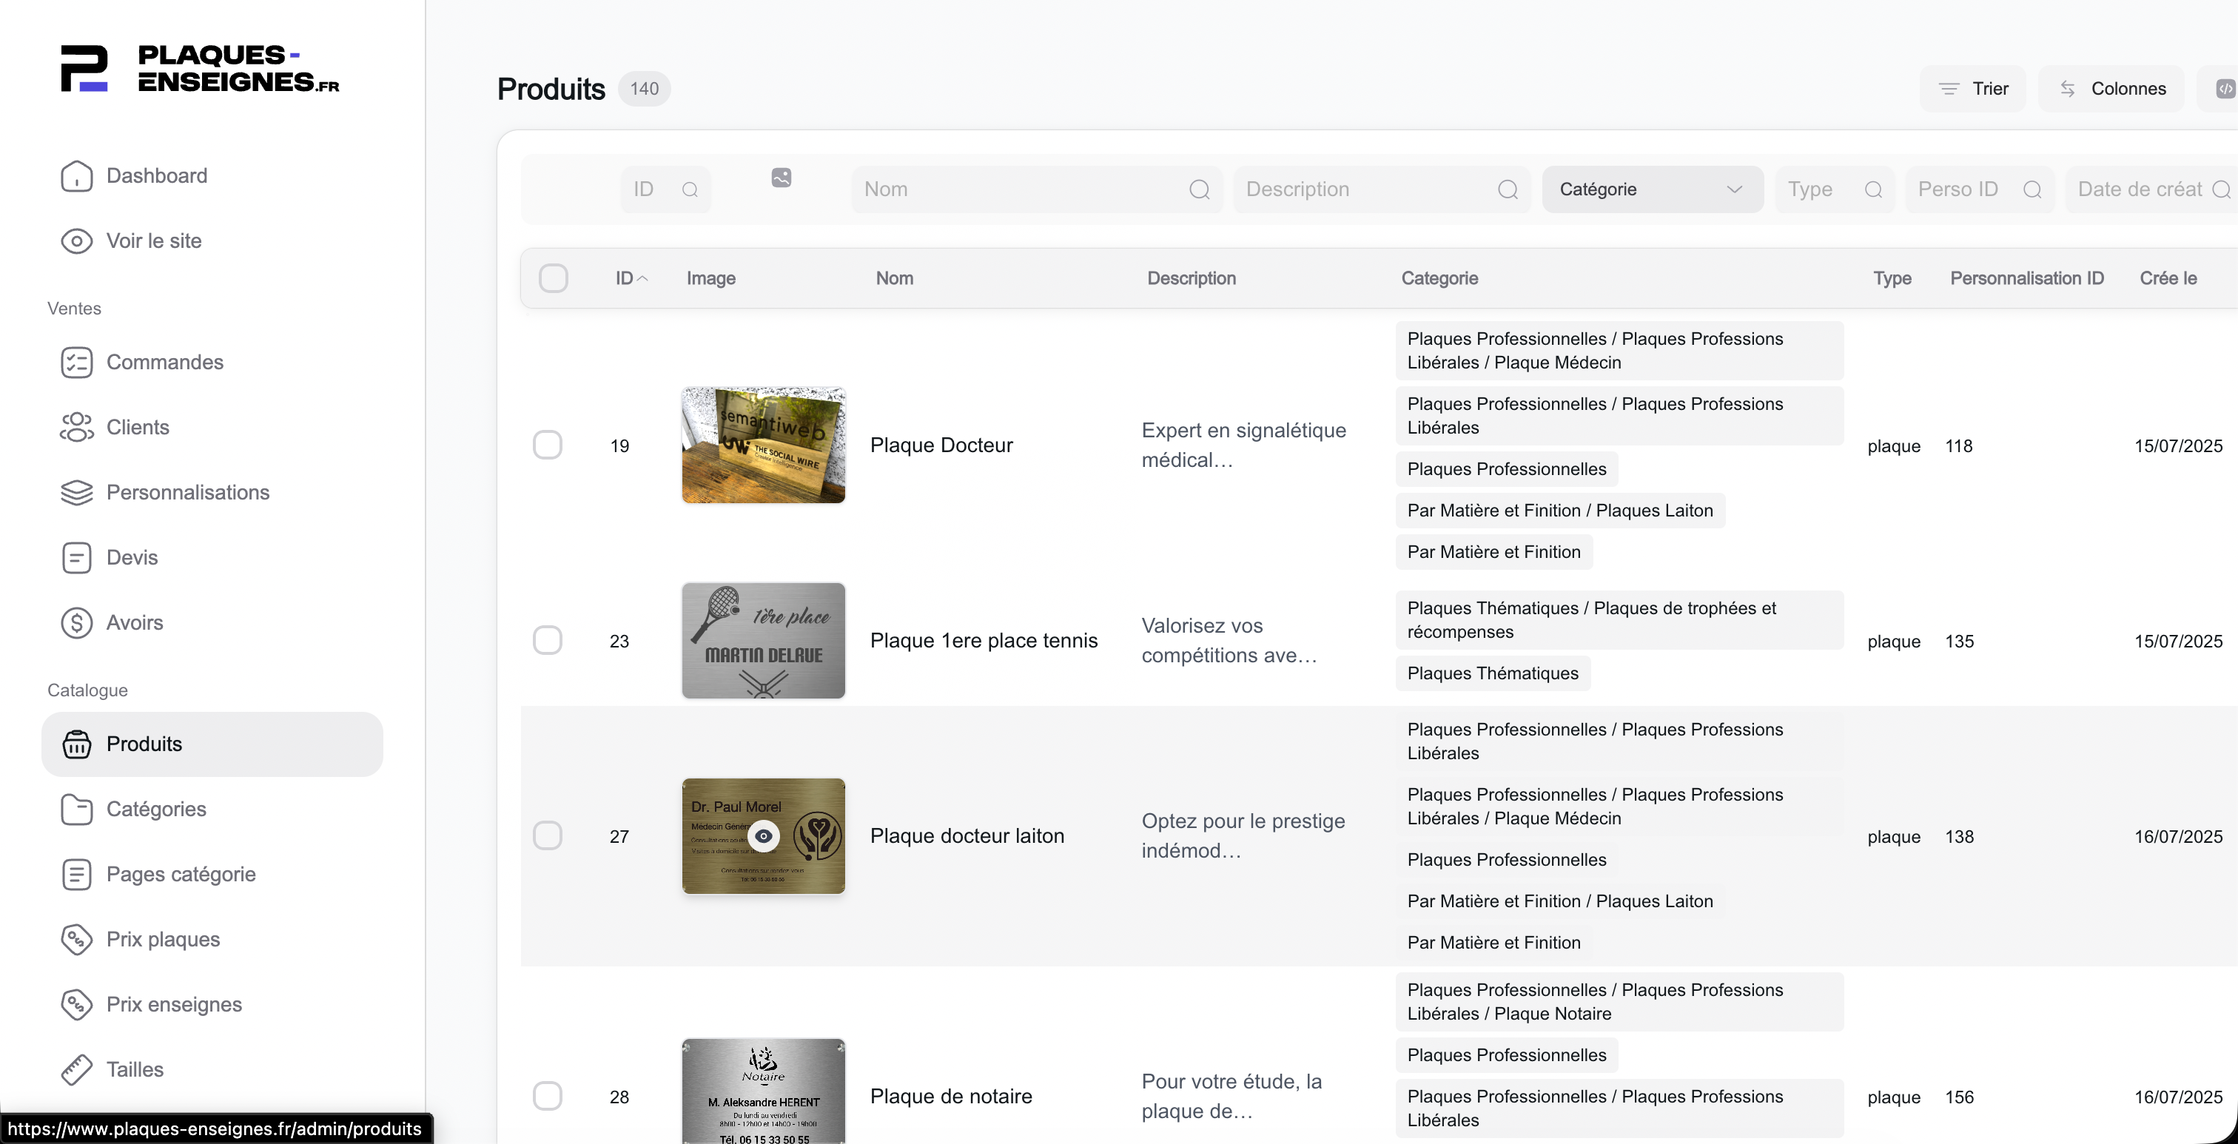Click the Colonnes button
The image size is (2238, 1144).
[2111, 89]
